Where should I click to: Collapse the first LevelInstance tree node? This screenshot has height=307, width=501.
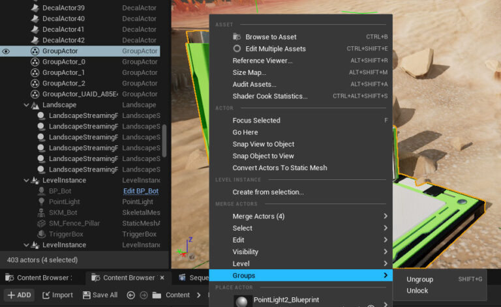(27, 181)
